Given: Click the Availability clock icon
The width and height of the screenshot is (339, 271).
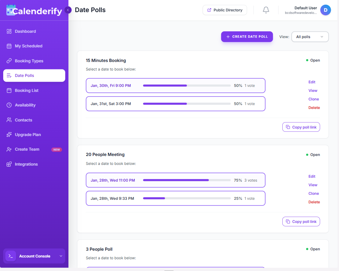Looking at the screenshot, I should pos(9,105).
